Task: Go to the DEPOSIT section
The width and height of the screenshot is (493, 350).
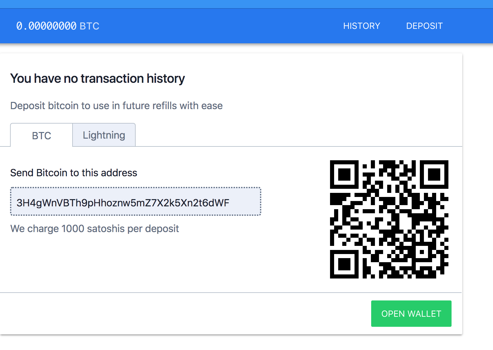Action: tap(424, 26)
